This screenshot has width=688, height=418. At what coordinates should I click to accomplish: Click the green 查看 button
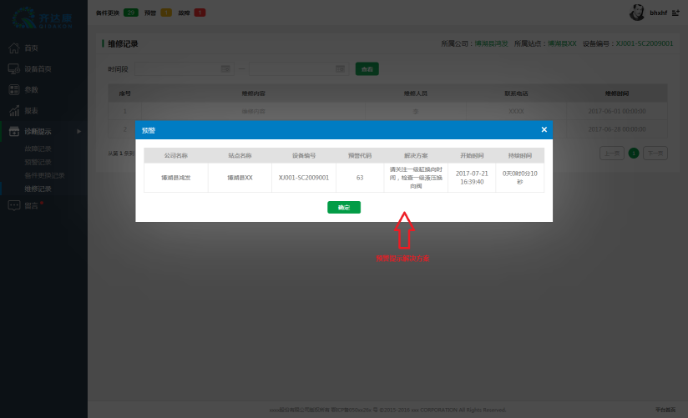tap(366, 68)
